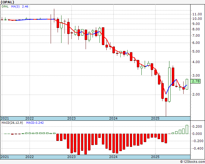Image resolution: width=205 pixels, height=164 pixels.
Task: Open the 12Stocks.com credit link
Action: coord(192,162)
